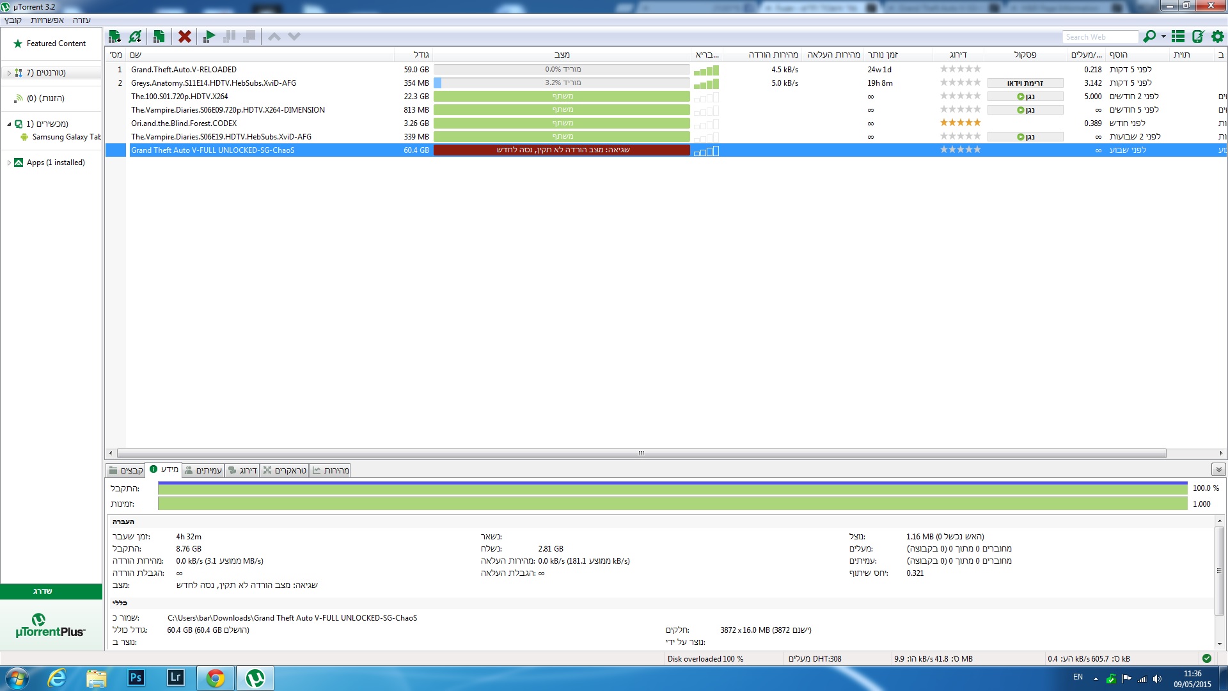The width and height of the screenshot is (1228, 691).
Task: Click the green network status check icon
Action: [1207, 658]
